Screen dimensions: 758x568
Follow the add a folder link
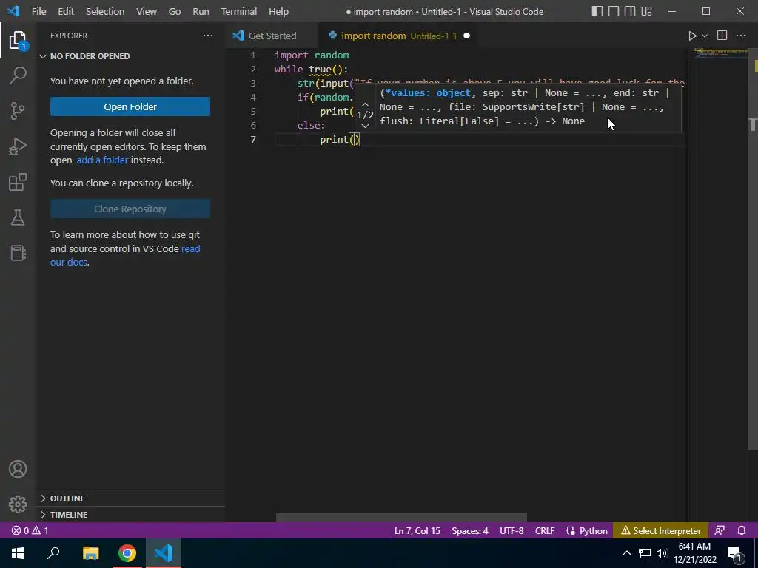click(102, 160)
